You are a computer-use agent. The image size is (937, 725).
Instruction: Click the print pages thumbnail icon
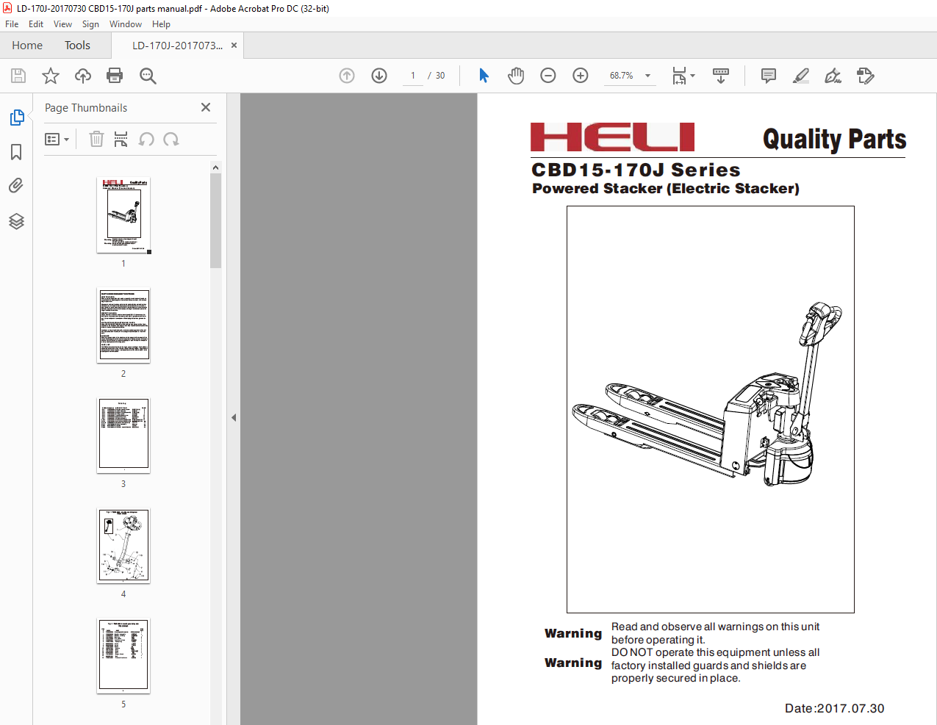121,139
